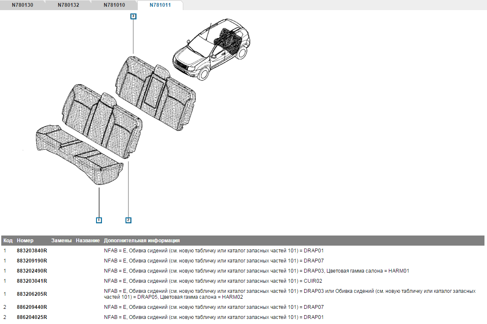The width and height of the screenshot is (487, 324).
Task: Select the N781010 tab
Action: tap(114, 5)
